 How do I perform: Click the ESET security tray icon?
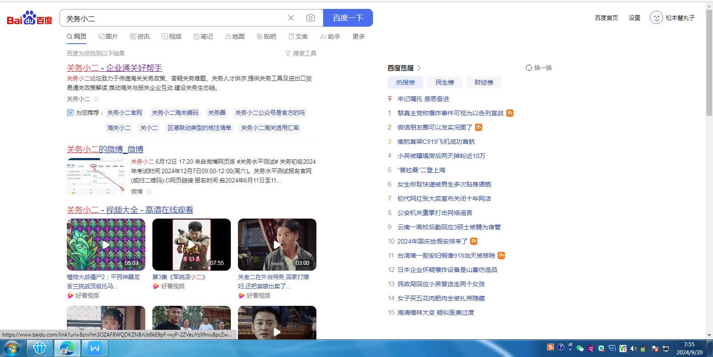pyautogui.click(x=601, y=349)
